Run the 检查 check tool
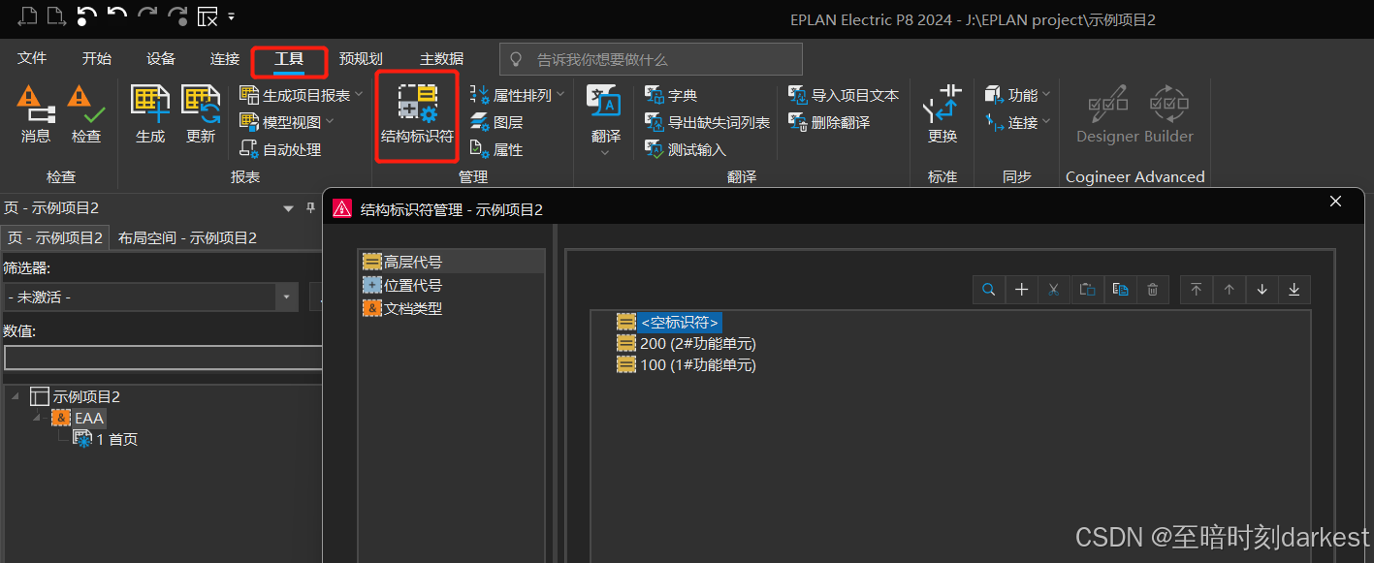The image size is (1374, 563). point(85,113)
